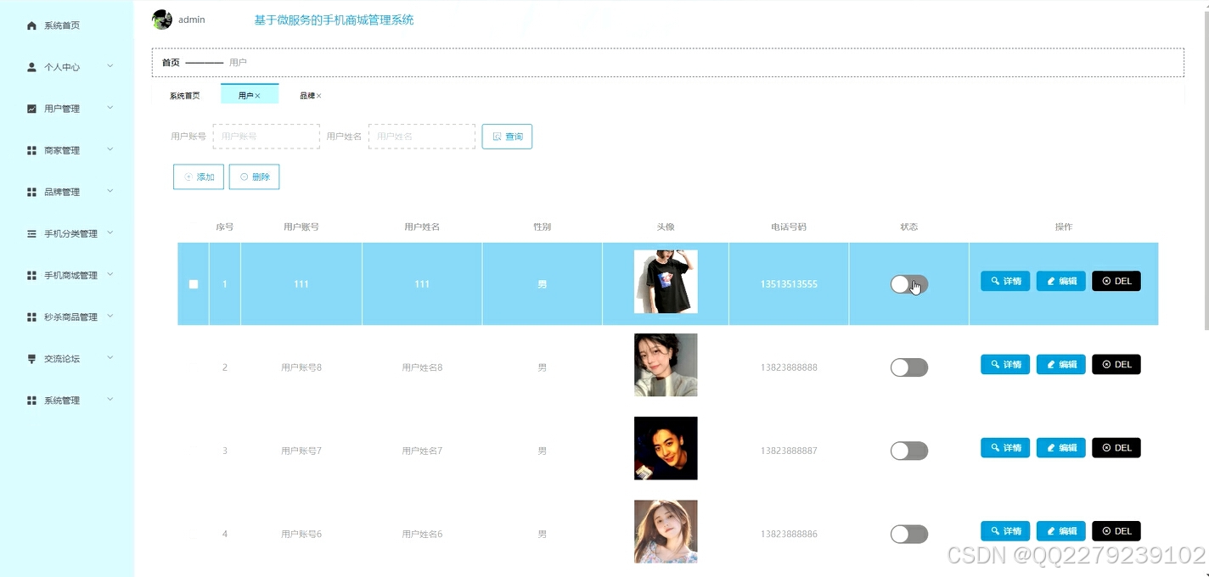The width and height of the screenshot is (1209, 577).
Task: Click the 添加 button
Action: 199,177
